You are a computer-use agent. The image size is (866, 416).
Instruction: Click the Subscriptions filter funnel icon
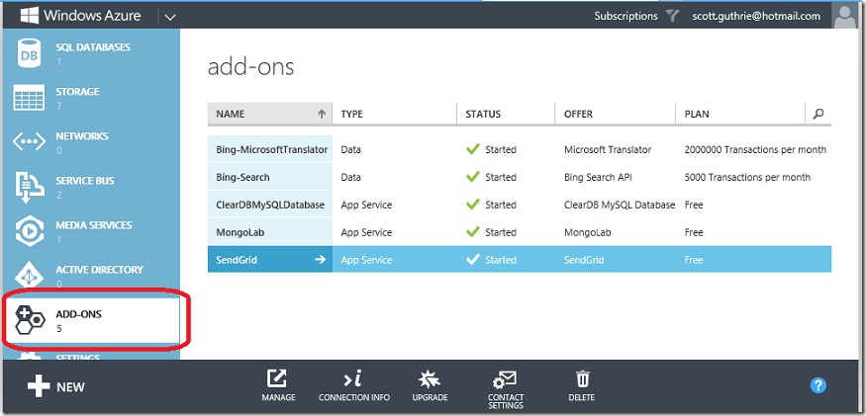[x=672, y=16]
